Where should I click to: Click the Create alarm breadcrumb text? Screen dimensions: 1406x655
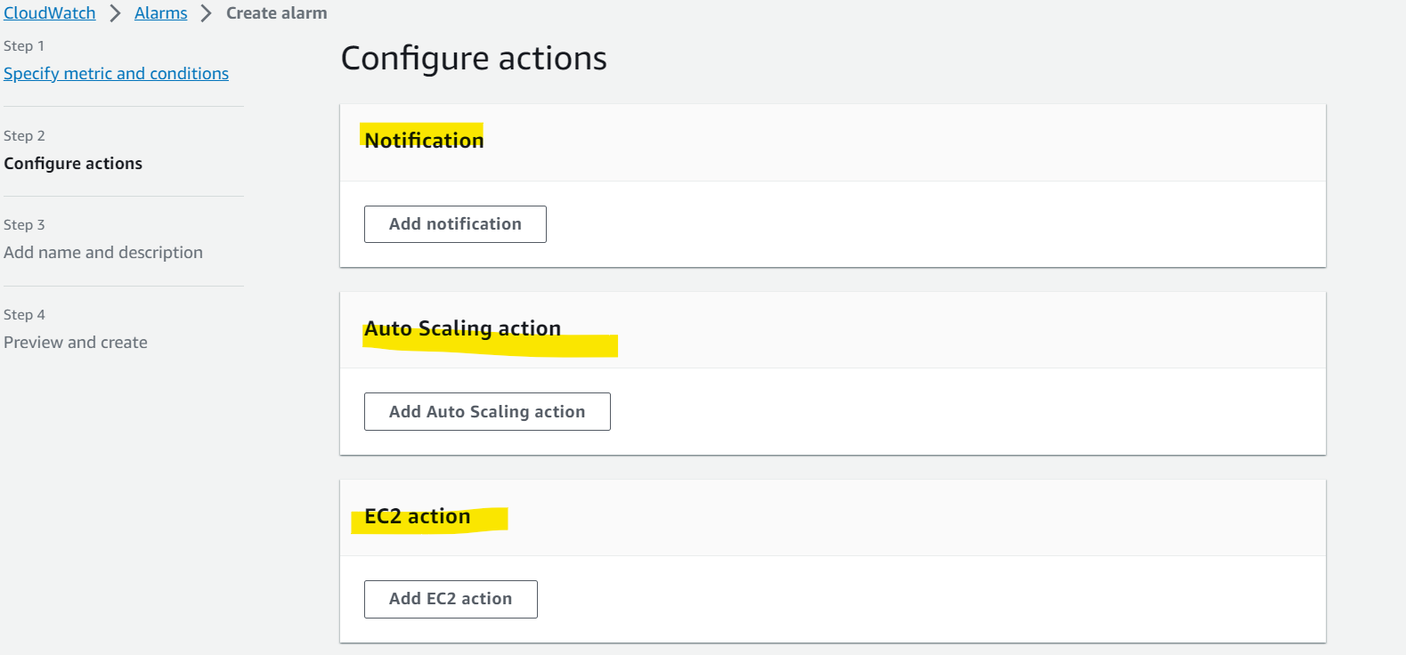point(276,13)
